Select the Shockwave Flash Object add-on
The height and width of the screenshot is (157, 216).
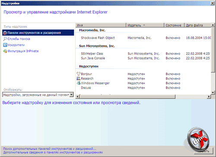[x=98, y=38]
